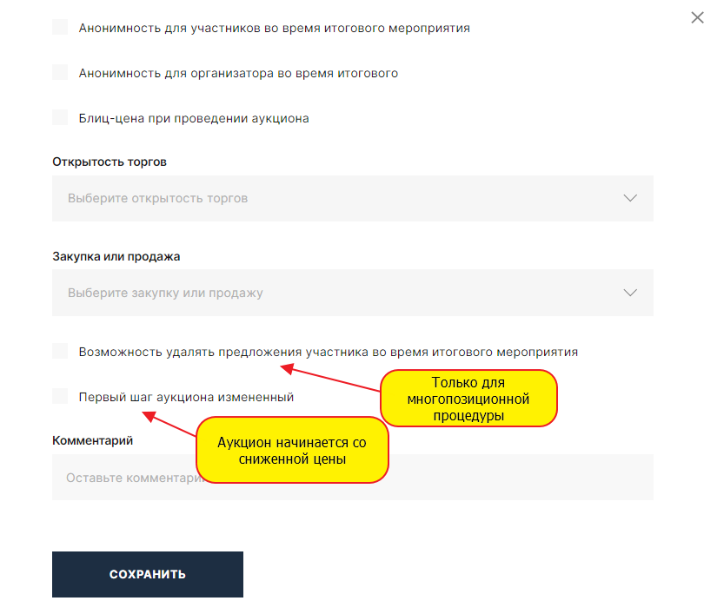Click the 'Комментарий' field heading

coord(92,440)
